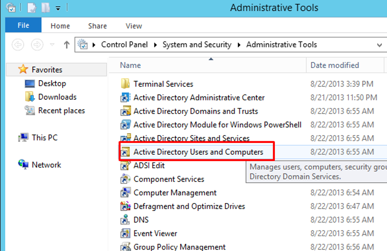
Task: Expand chevron after Control Panel breadcrumb
Action: click(x=157, y=45)
